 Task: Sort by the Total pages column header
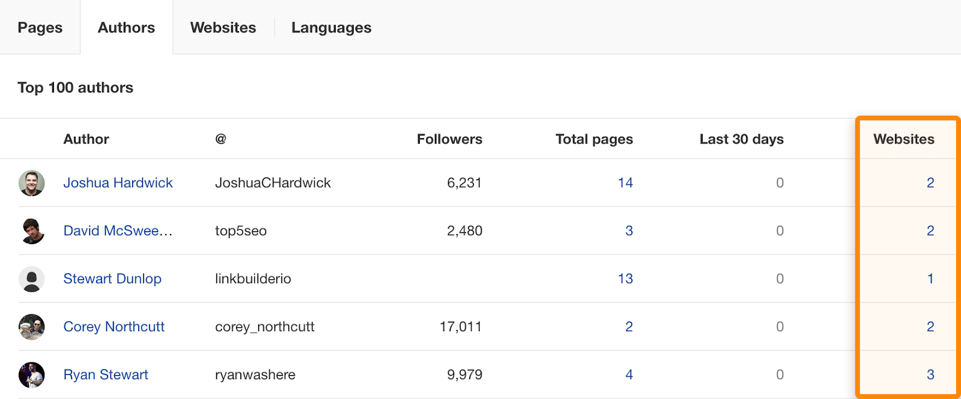(594, 139)
